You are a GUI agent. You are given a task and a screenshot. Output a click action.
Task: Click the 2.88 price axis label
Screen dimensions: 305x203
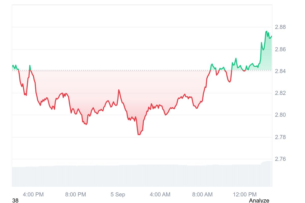point(280,27)
